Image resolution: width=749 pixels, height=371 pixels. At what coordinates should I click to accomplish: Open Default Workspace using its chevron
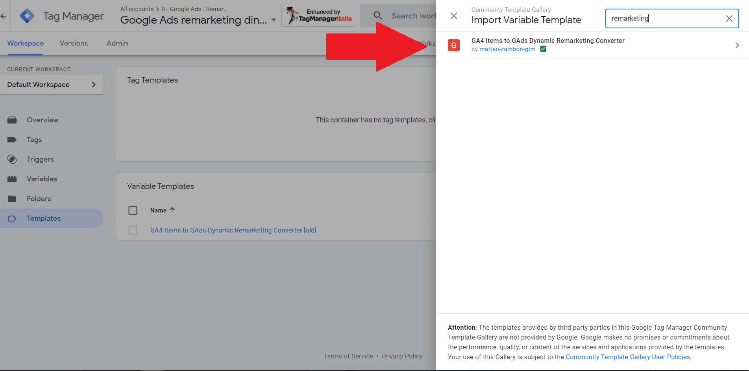pyautogui.click(x=94, y=84)
